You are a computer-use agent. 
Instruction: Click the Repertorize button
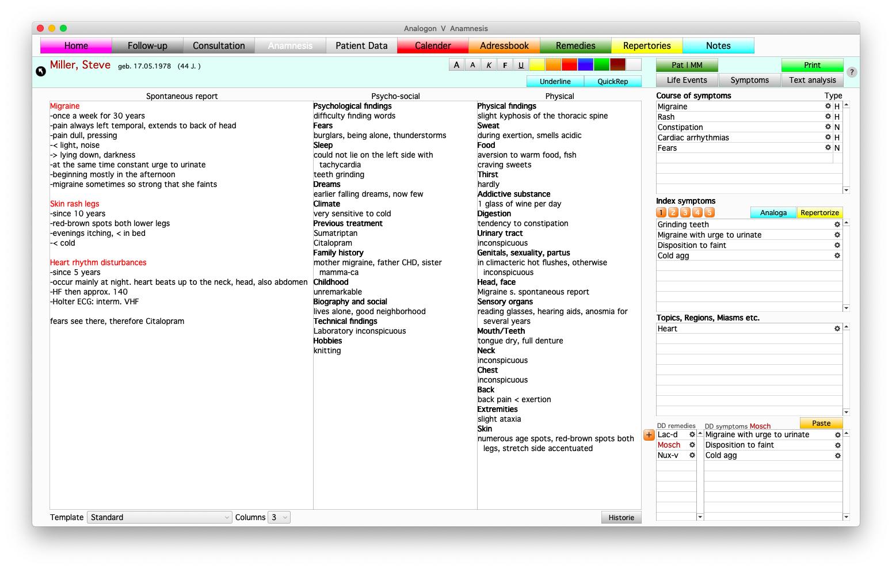click(819, 213)
